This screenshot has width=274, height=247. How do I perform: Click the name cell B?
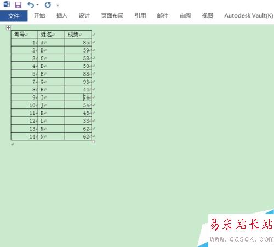(x=52, y=50)
